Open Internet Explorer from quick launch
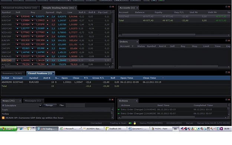 [x=21, y=129]
